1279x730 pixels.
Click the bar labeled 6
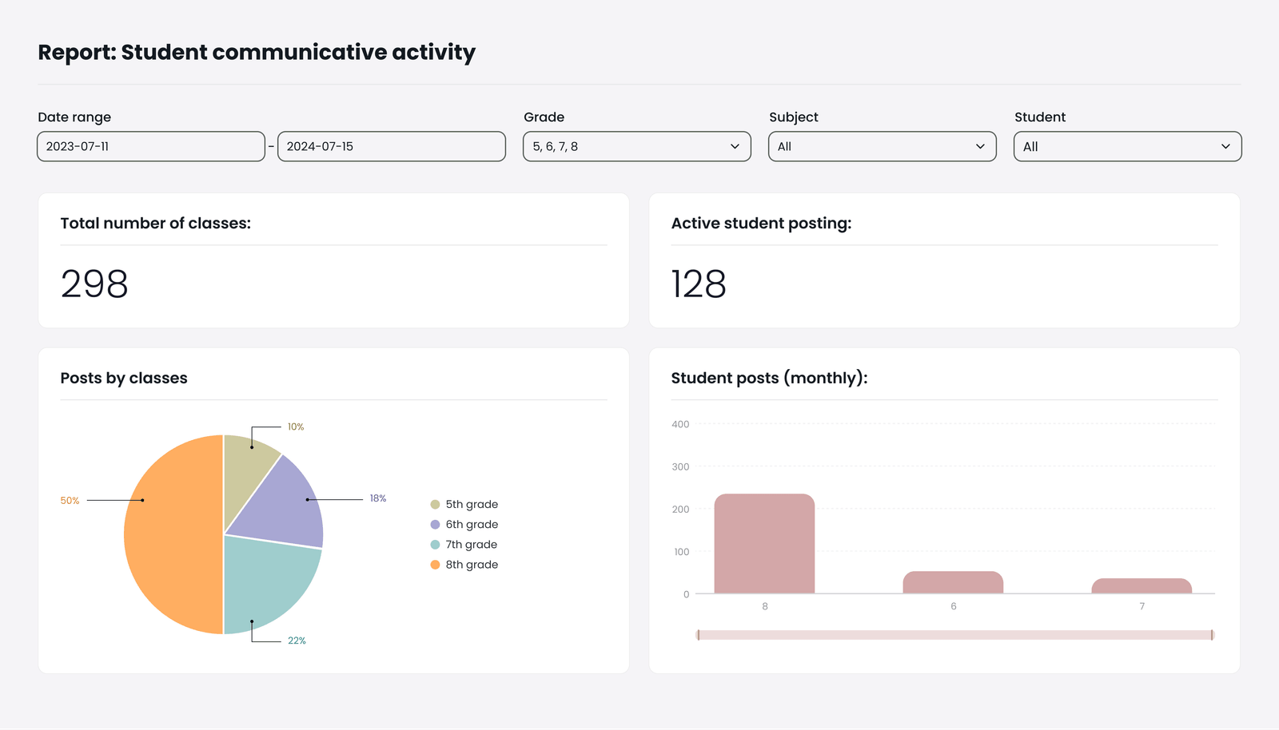click(953, 582)
